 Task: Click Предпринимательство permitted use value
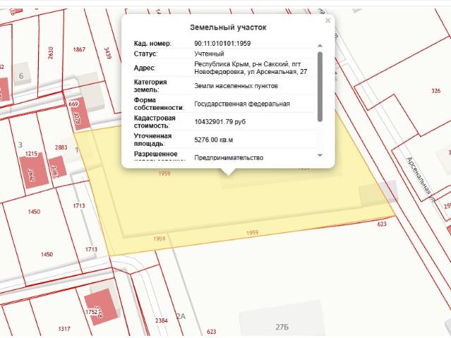click(228, 158)
